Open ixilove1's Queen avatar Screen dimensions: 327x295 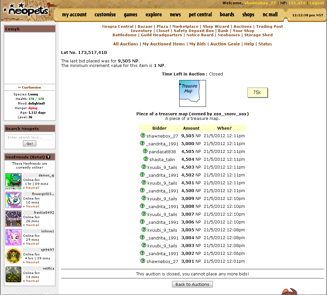[x=13, y=237]
